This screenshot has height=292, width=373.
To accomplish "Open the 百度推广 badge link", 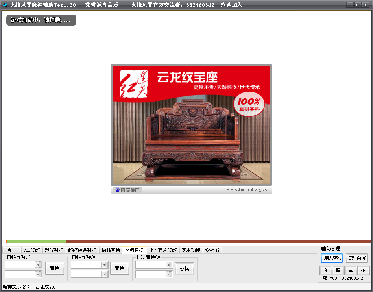I will [x=127, y=190].
